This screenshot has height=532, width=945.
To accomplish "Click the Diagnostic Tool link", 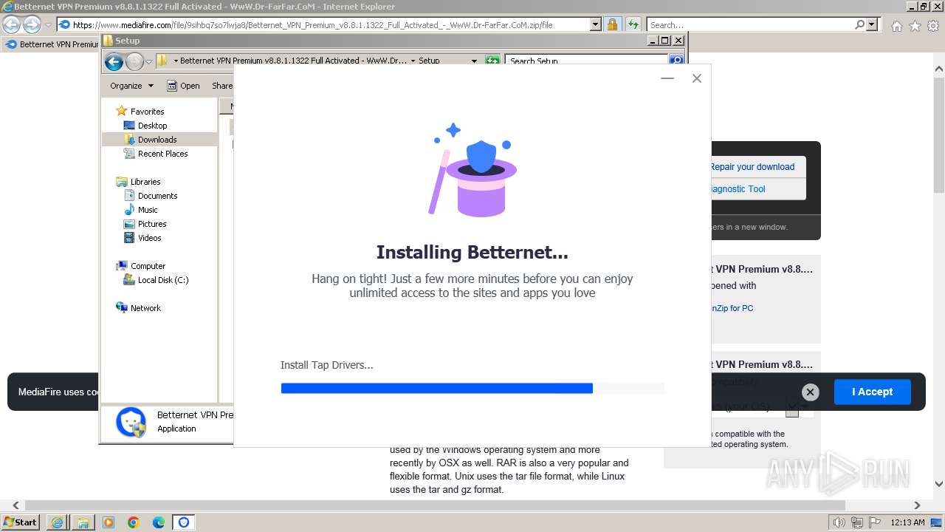I will [x=738, y=189].
